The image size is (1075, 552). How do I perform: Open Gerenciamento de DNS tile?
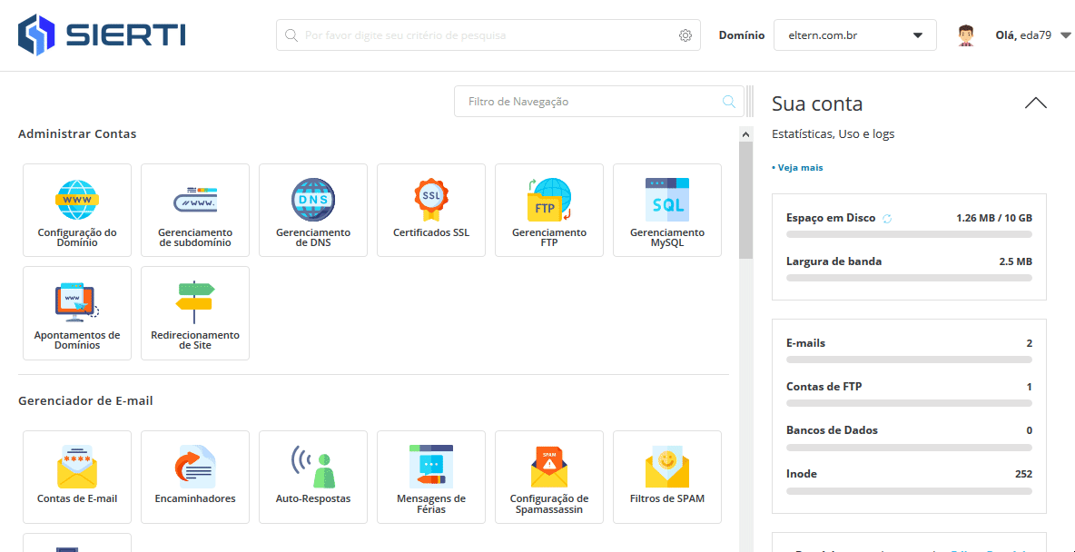pos(312,210)
